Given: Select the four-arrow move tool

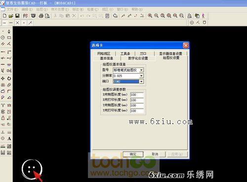Looking at the screenshot, I should click(3, 79).
